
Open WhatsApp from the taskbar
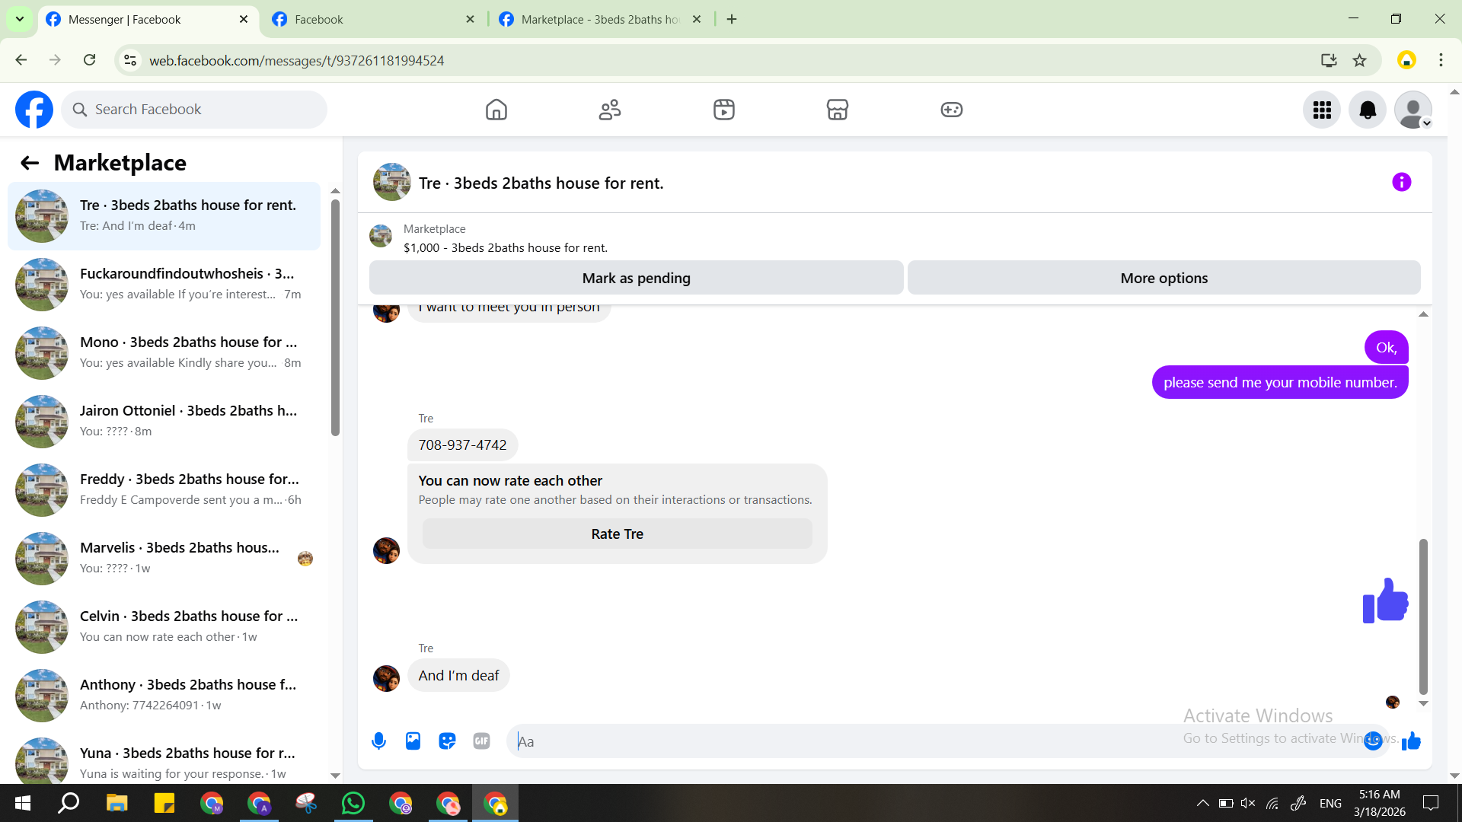(x=353, y=803)
